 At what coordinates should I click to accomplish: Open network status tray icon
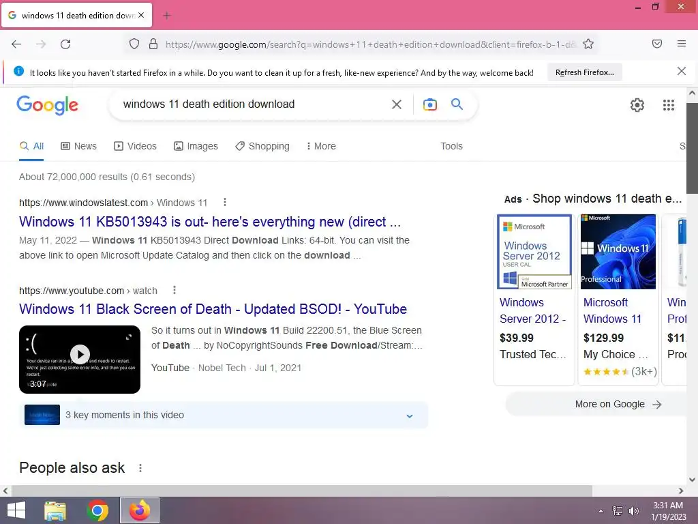(618, 510)
